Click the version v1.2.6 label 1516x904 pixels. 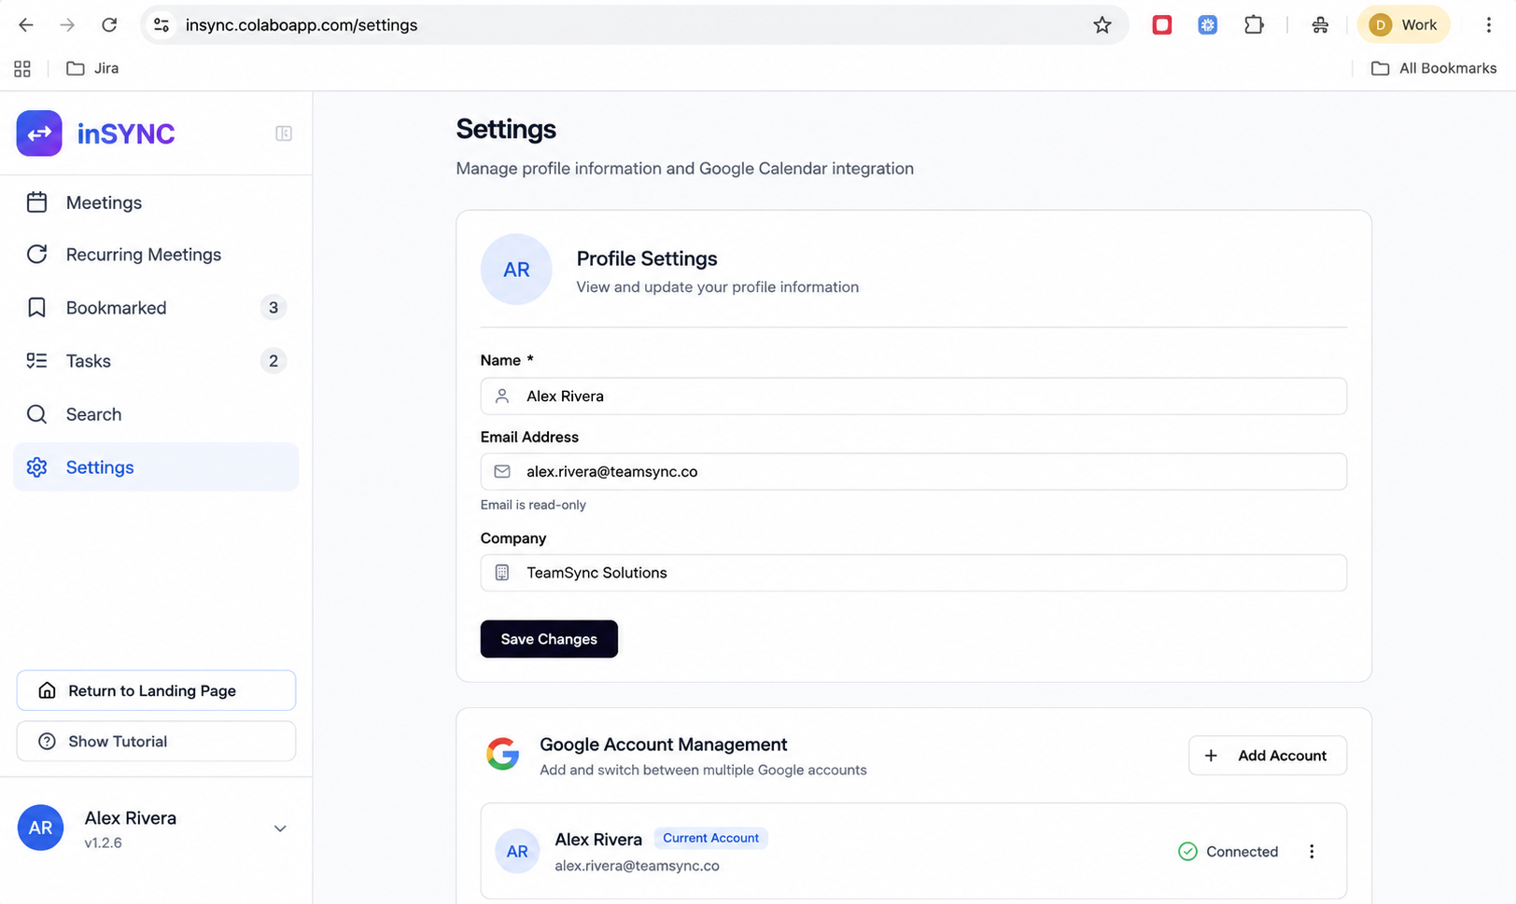click(103, 842)
